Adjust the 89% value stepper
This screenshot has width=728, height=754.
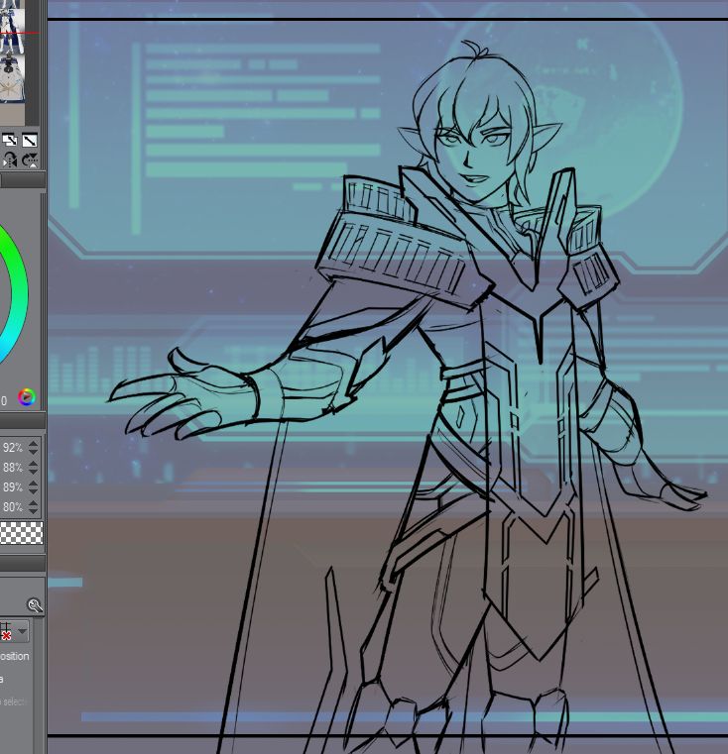point(33,487)
